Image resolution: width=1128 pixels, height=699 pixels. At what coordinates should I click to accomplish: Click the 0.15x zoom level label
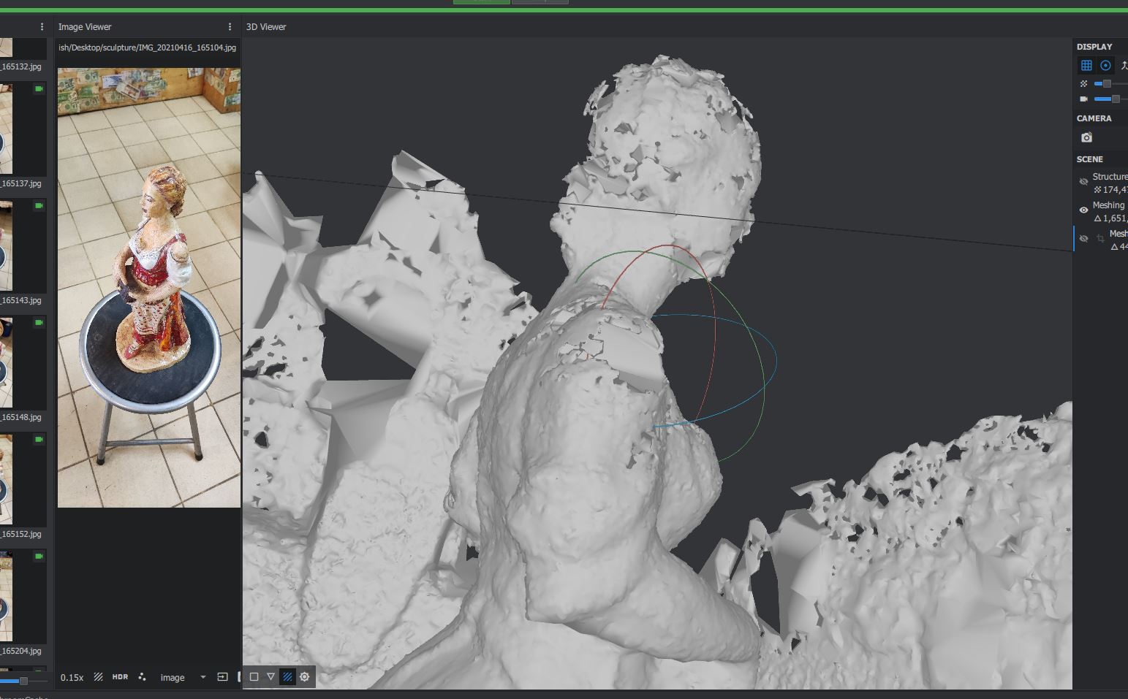click(72, 678)
